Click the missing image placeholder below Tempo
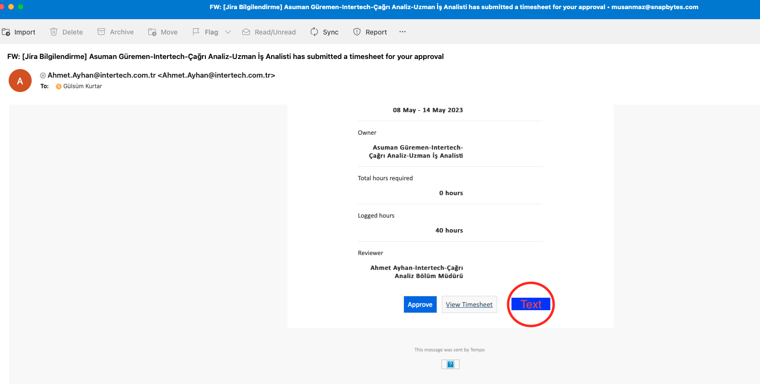Viewport: 760px width, 384px height. coord(451,364)
